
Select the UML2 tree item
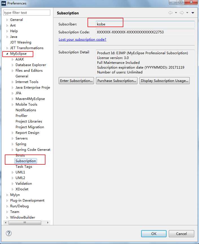pyautogui.click(x=20, y=178)
